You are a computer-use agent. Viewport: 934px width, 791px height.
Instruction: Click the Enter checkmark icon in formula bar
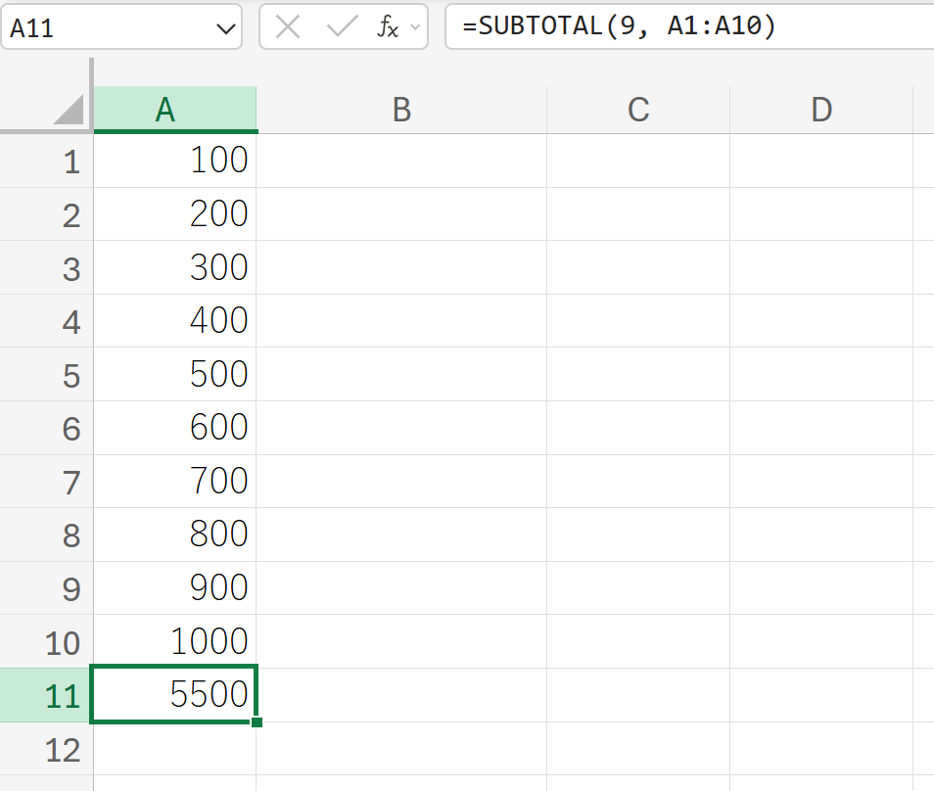[x=342, y=26]
